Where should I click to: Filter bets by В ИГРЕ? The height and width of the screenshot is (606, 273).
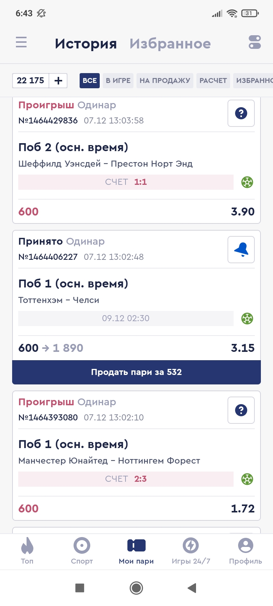[118, 81]
